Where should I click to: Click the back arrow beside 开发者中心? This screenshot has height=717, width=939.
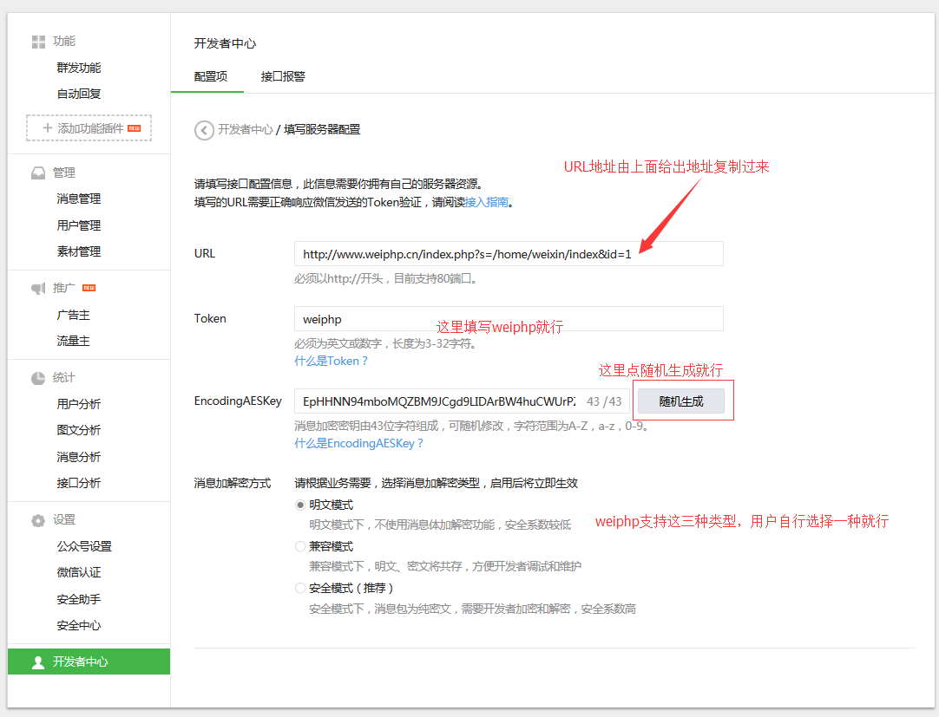point(204,130)
